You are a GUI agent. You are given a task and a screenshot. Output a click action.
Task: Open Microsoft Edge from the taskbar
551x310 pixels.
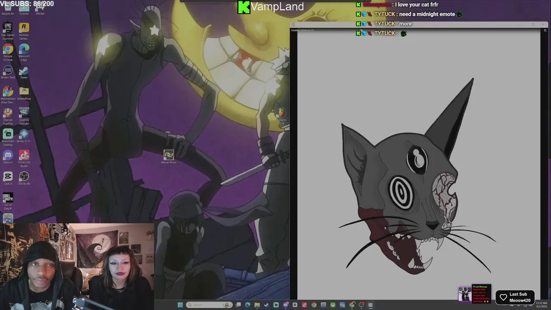(248, 305)
